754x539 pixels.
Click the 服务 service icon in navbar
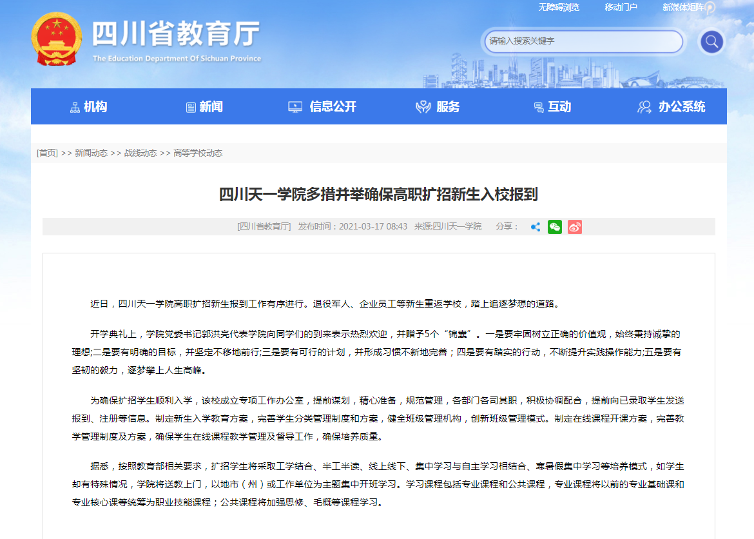click(x=423, y=107)
